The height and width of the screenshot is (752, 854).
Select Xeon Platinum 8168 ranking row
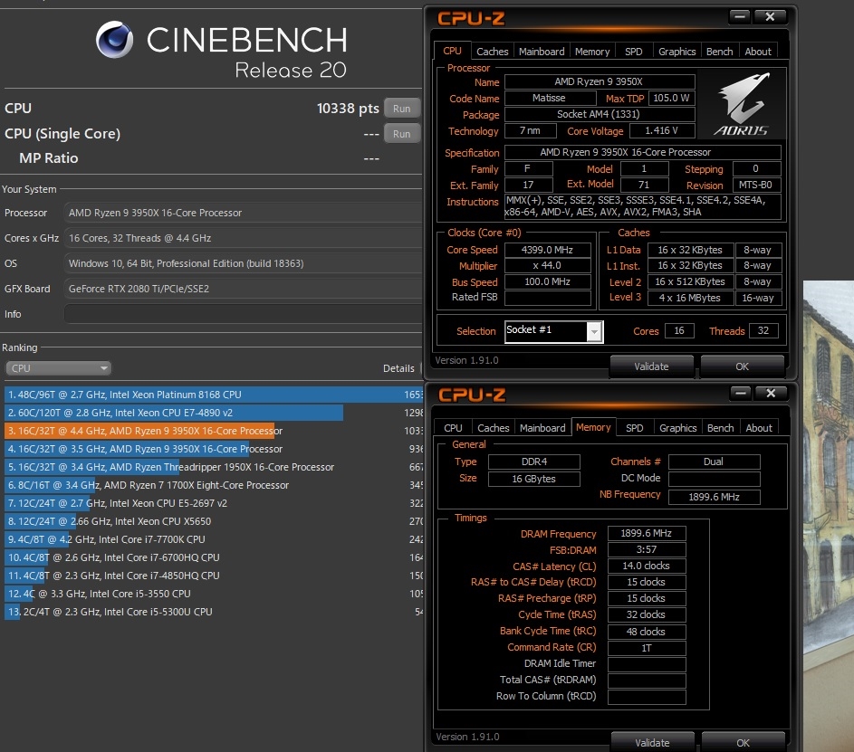(x=214, y=395)
